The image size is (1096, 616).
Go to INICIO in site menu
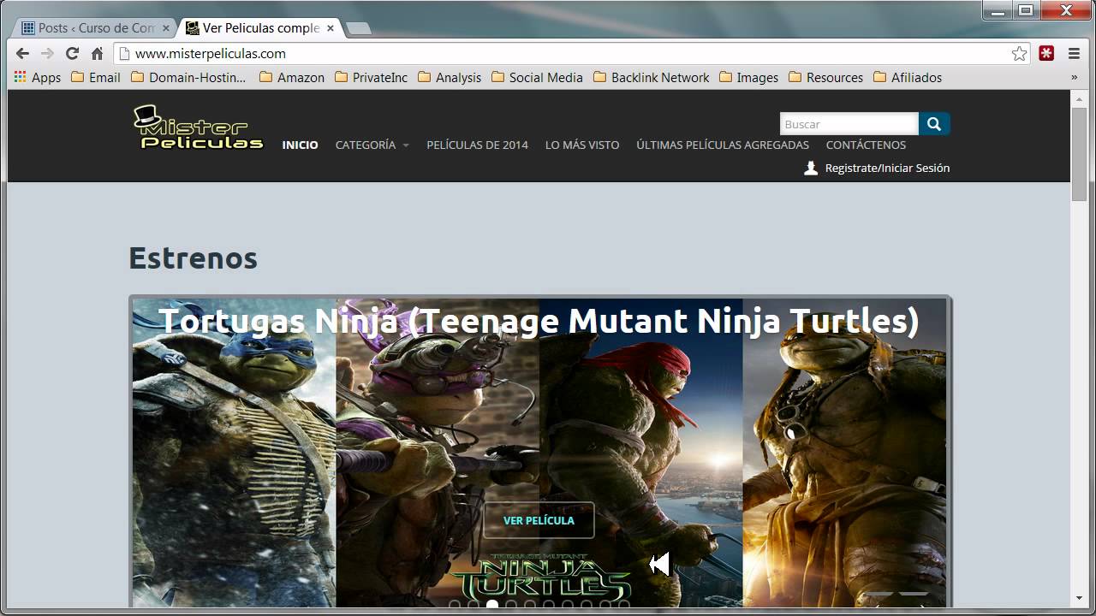coord(300,145)
